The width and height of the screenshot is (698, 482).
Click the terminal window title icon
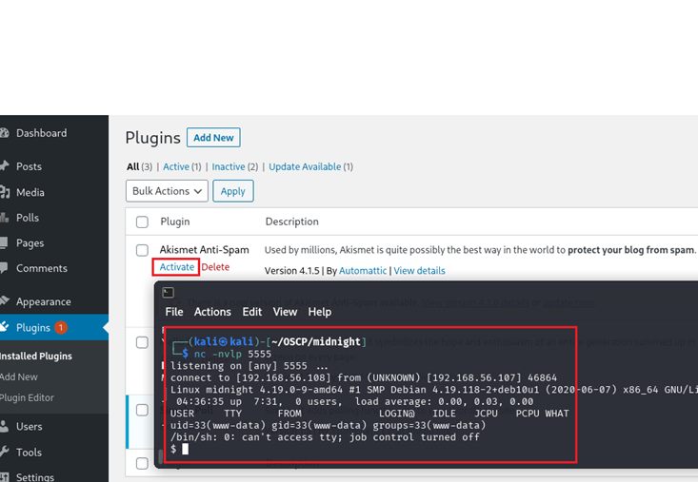[x=169, y=292]
